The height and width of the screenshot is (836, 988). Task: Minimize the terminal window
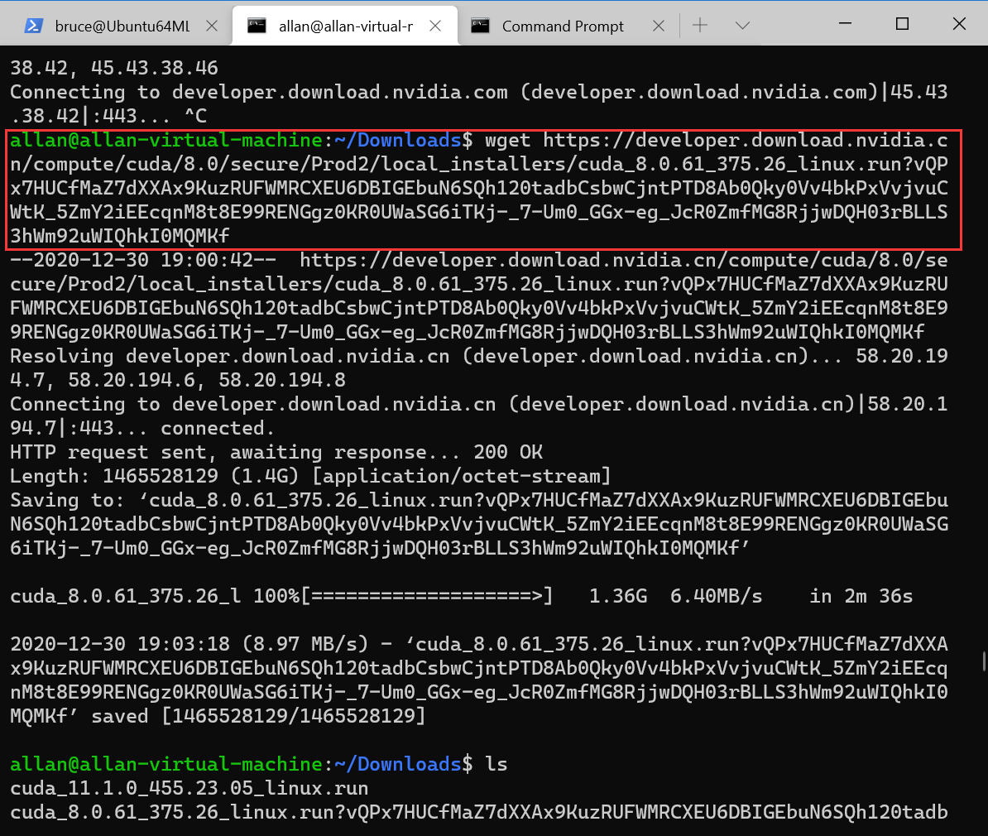point(846,23)
